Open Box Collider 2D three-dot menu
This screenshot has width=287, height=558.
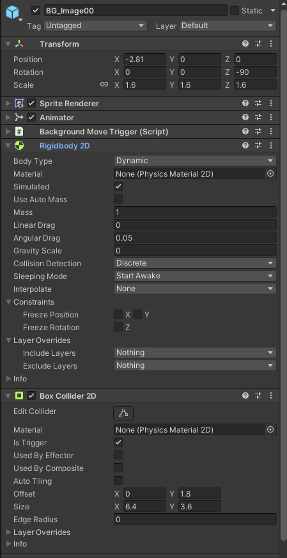pos(271,395)
